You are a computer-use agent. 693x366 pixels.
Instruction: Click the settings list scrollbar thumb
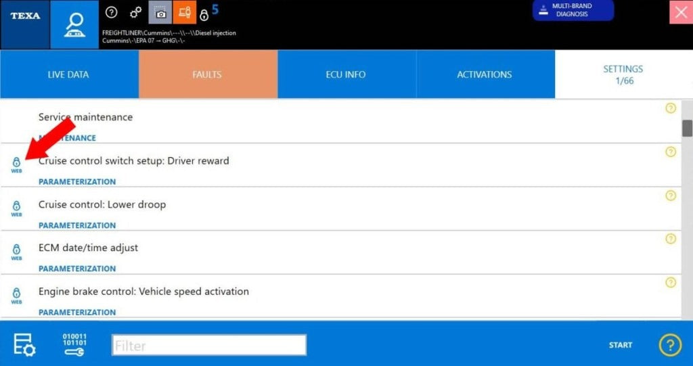687,128
